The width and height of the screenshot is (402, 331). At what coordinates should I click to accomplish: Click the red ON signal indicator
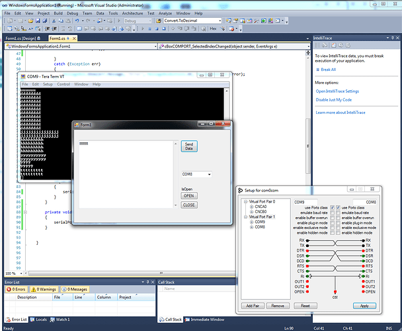pos(335,291)
